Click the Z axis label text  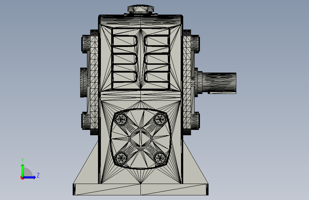(x=38, y=175)
